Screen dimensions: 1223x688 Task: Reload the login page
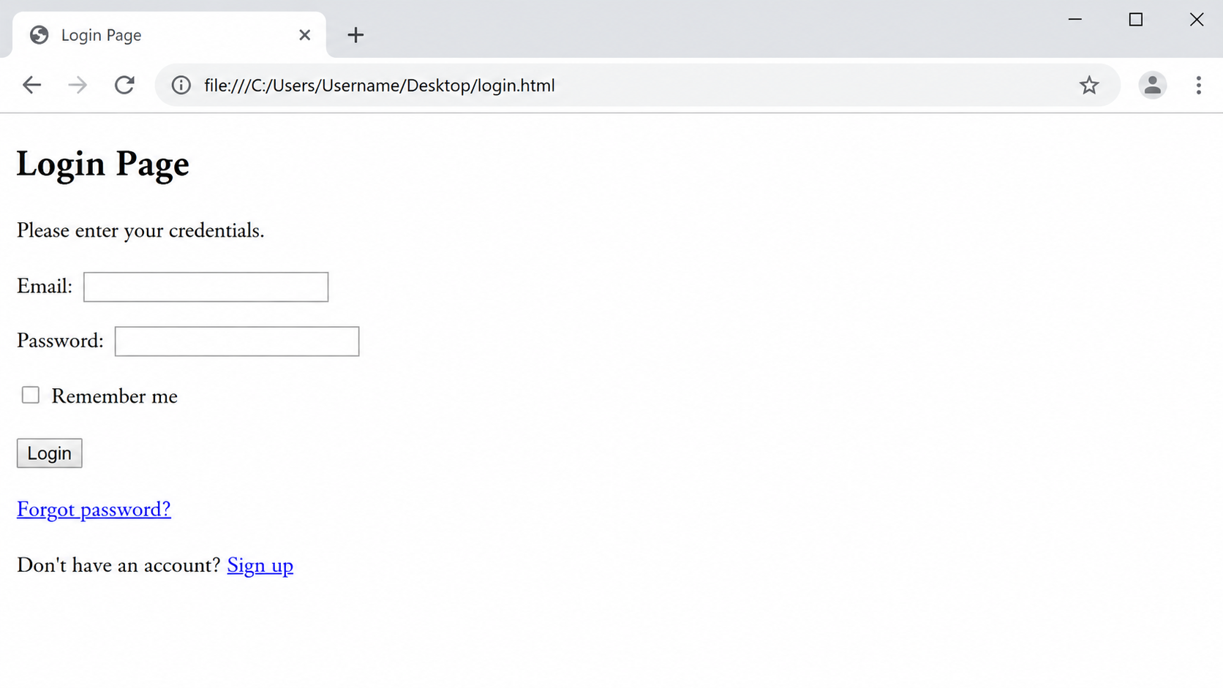(x=124, y=85)
